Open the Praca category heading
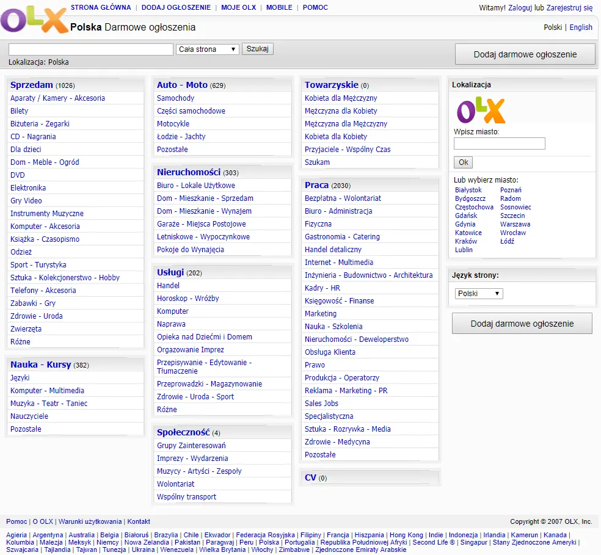The width and height of the screenshot is (601, 555). [316, 185]
